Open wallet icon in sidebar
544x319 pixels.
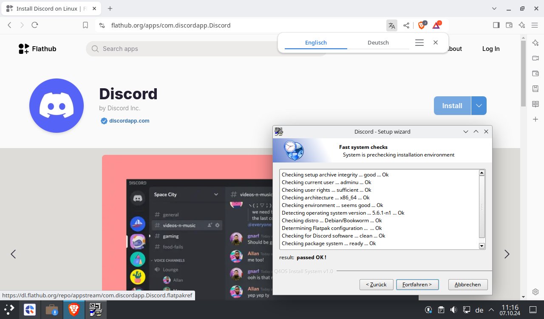(x=535, y=73)
